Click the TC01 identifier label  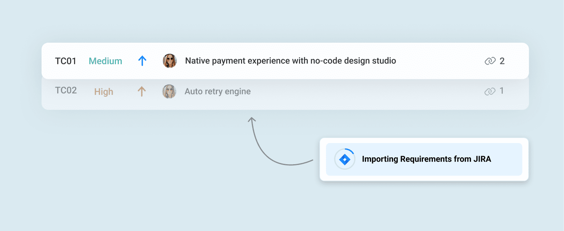pyautogui.click(x=66, y=61)
